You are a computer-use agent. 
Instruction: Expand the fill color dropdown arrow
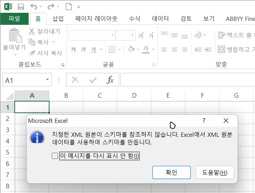pyautogui.click(x=138, y=49)
